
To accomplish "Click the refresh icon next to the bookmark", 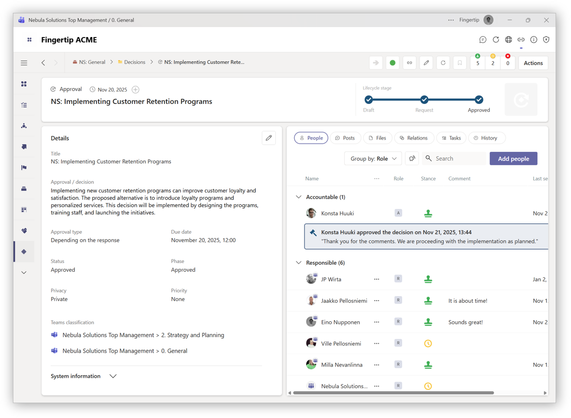I will pyautogui.click(x=443, y=63).
